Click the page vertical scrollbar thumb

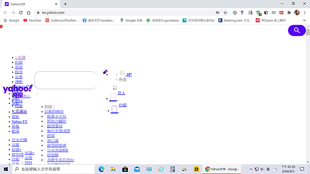(308, 31)
